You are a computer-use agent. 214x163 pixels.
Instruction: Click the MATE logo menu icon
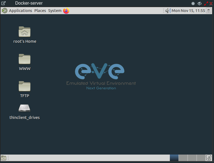click(5, 11)
